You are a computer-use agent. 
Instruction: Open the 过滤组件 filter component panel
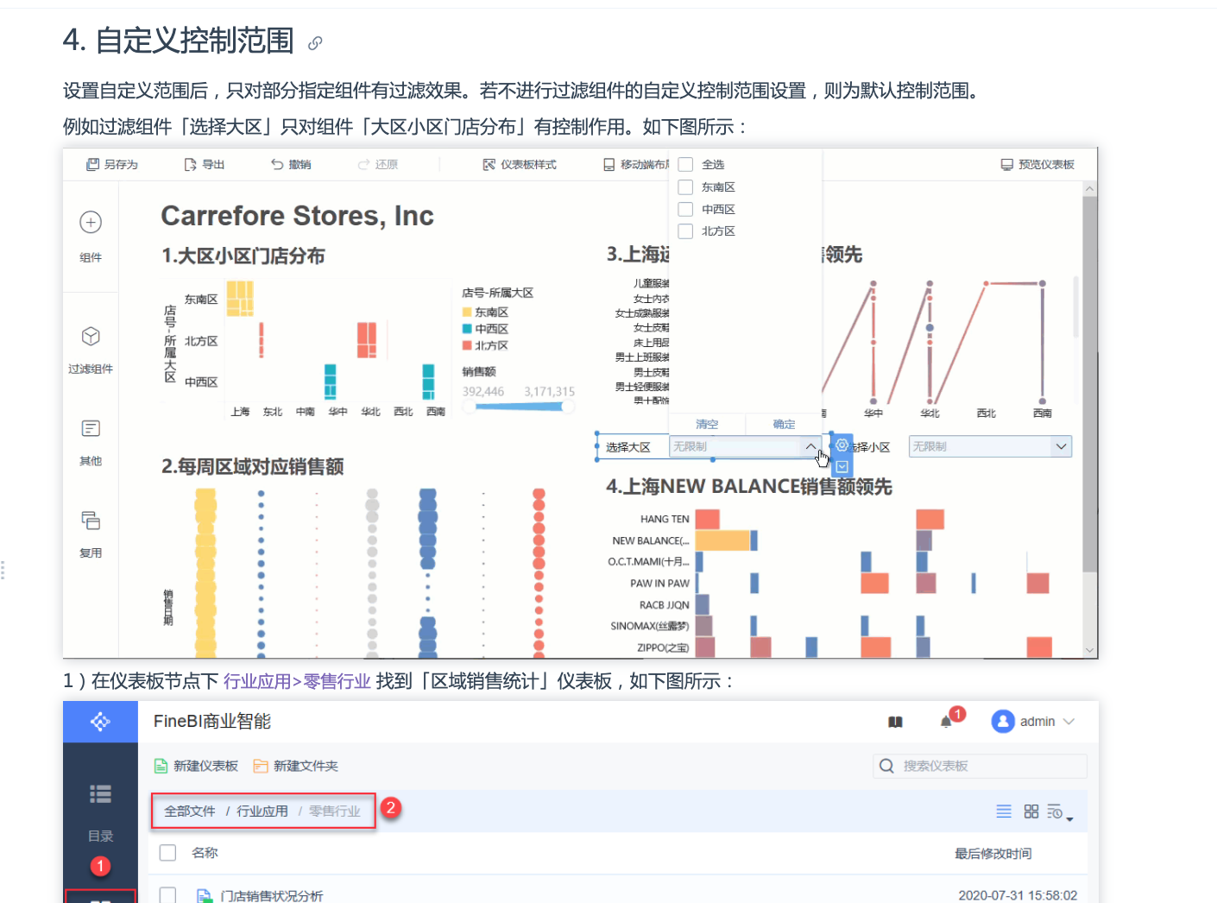(91, 350)
